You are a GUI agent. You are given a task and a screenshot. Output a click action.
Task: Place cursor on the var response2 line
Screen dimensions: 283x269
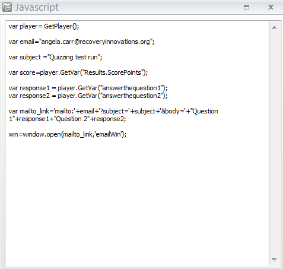click(88, 96)
